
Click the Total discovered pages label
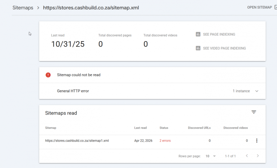tap(115, 35)
